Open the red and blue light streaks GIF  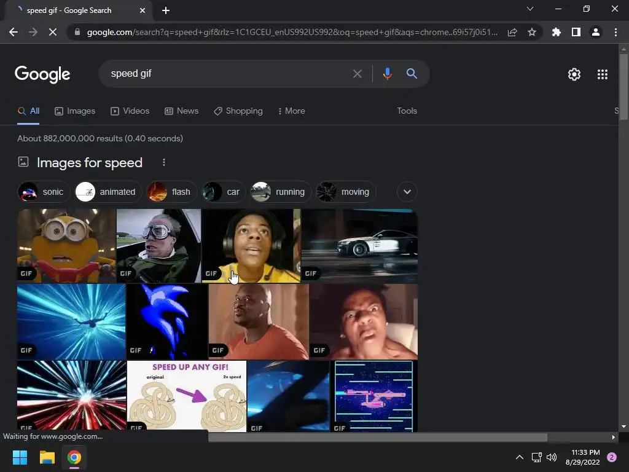pos(71,396)
